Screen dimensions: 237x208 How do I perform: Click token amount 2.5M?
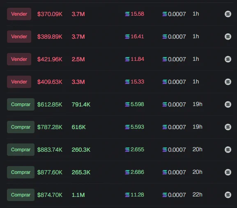point(78,59)
